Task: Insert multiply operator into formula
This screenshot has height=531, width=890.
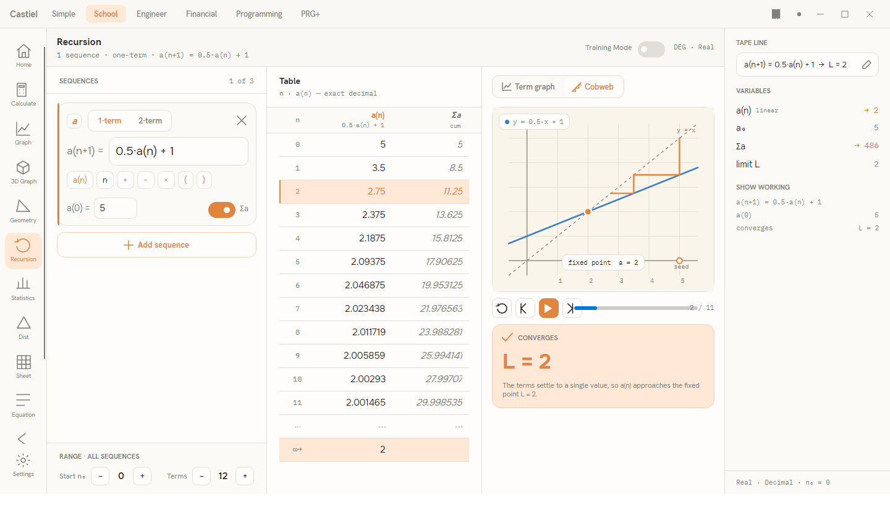Action: click(x=166, y=180)
